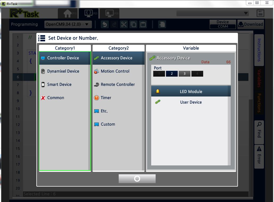Open the Error warning panel
Screen dimensions: 274x202
[x=259, y=157]
